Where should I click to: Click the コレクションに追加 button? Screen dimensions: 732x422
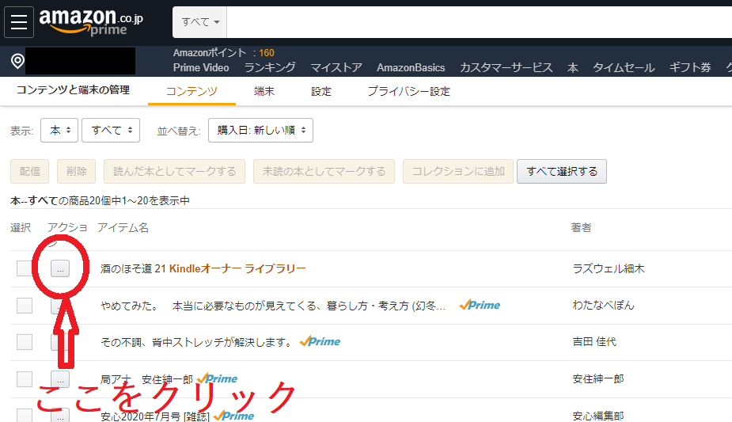pyautogui.click(x=458, y=171)
